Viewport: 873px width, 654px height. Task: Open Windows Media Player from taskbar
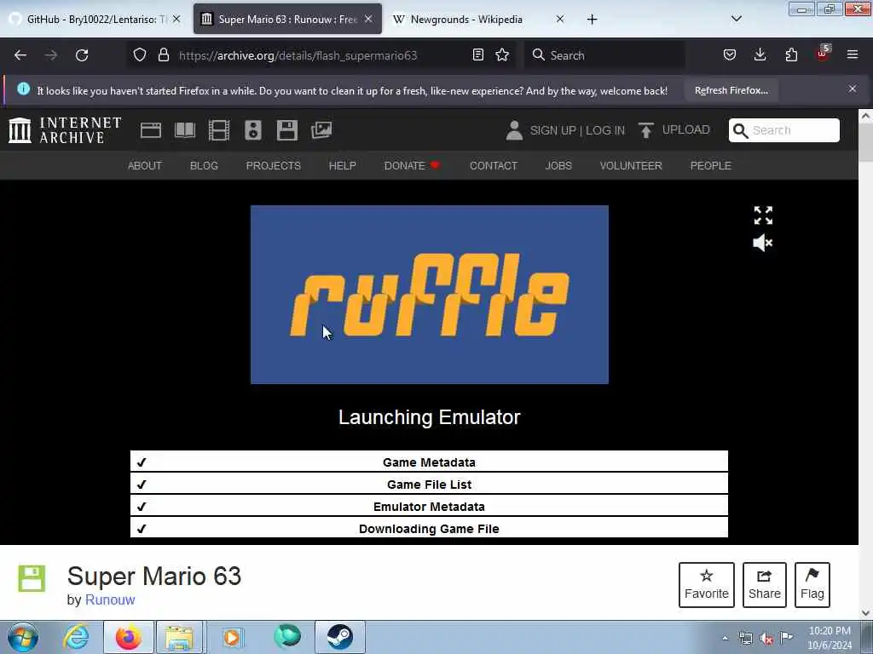tap(232, 637)
